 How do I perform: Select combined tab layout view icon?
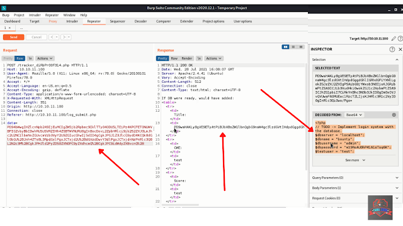[x=301, y=47]
